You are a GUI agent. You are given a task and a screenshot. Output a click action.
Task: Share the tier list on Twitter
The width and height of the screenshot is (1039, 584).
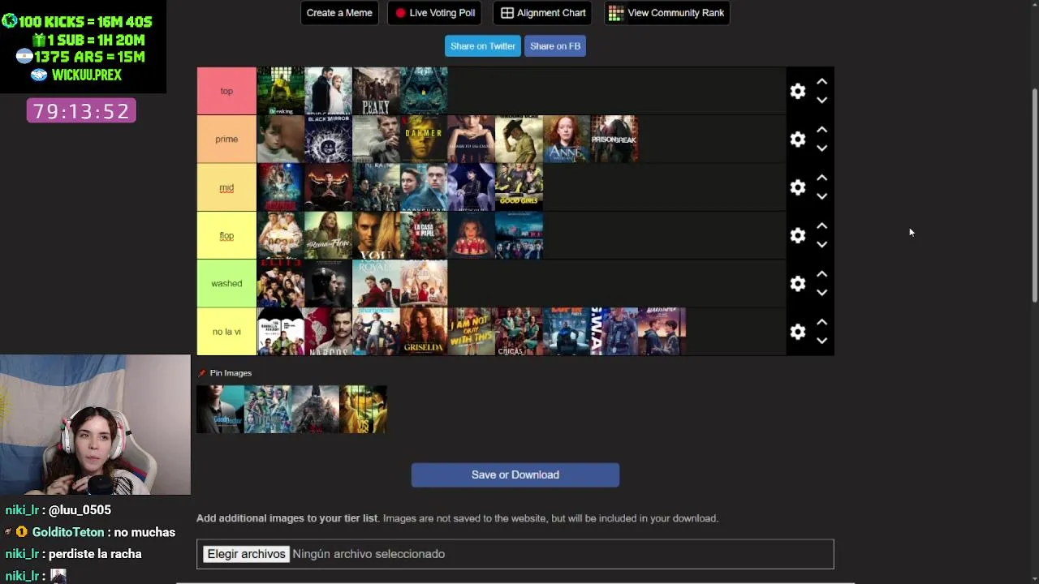click(x=483, y=46)
